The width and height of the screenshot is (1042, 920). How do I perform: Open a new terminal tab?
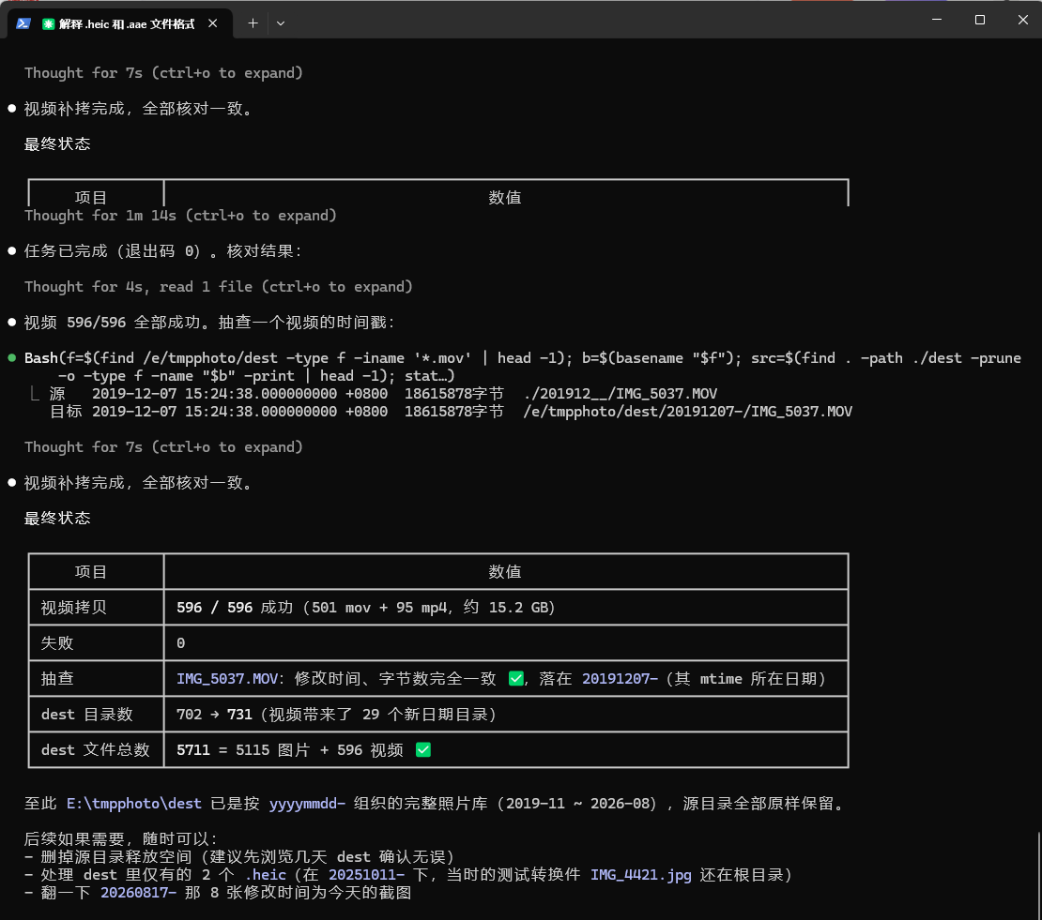coord(253,23)
